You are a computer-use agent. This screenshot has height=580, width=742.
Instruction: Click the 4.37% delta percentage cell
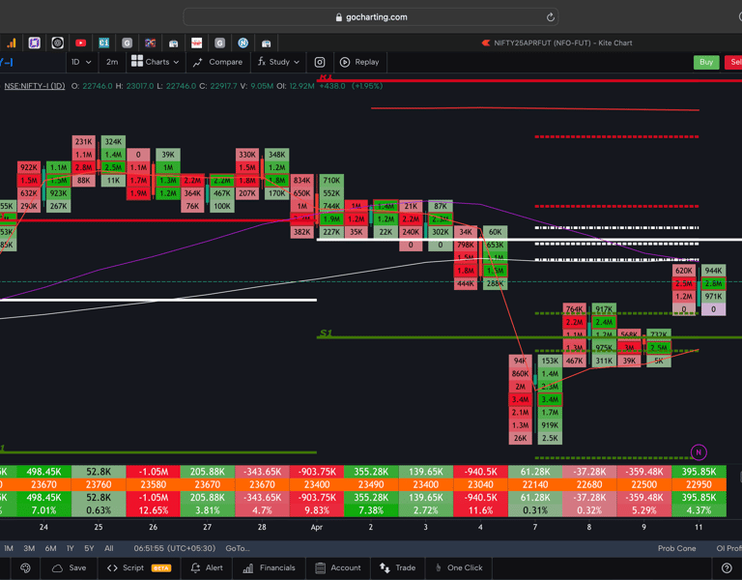point(699,510)
